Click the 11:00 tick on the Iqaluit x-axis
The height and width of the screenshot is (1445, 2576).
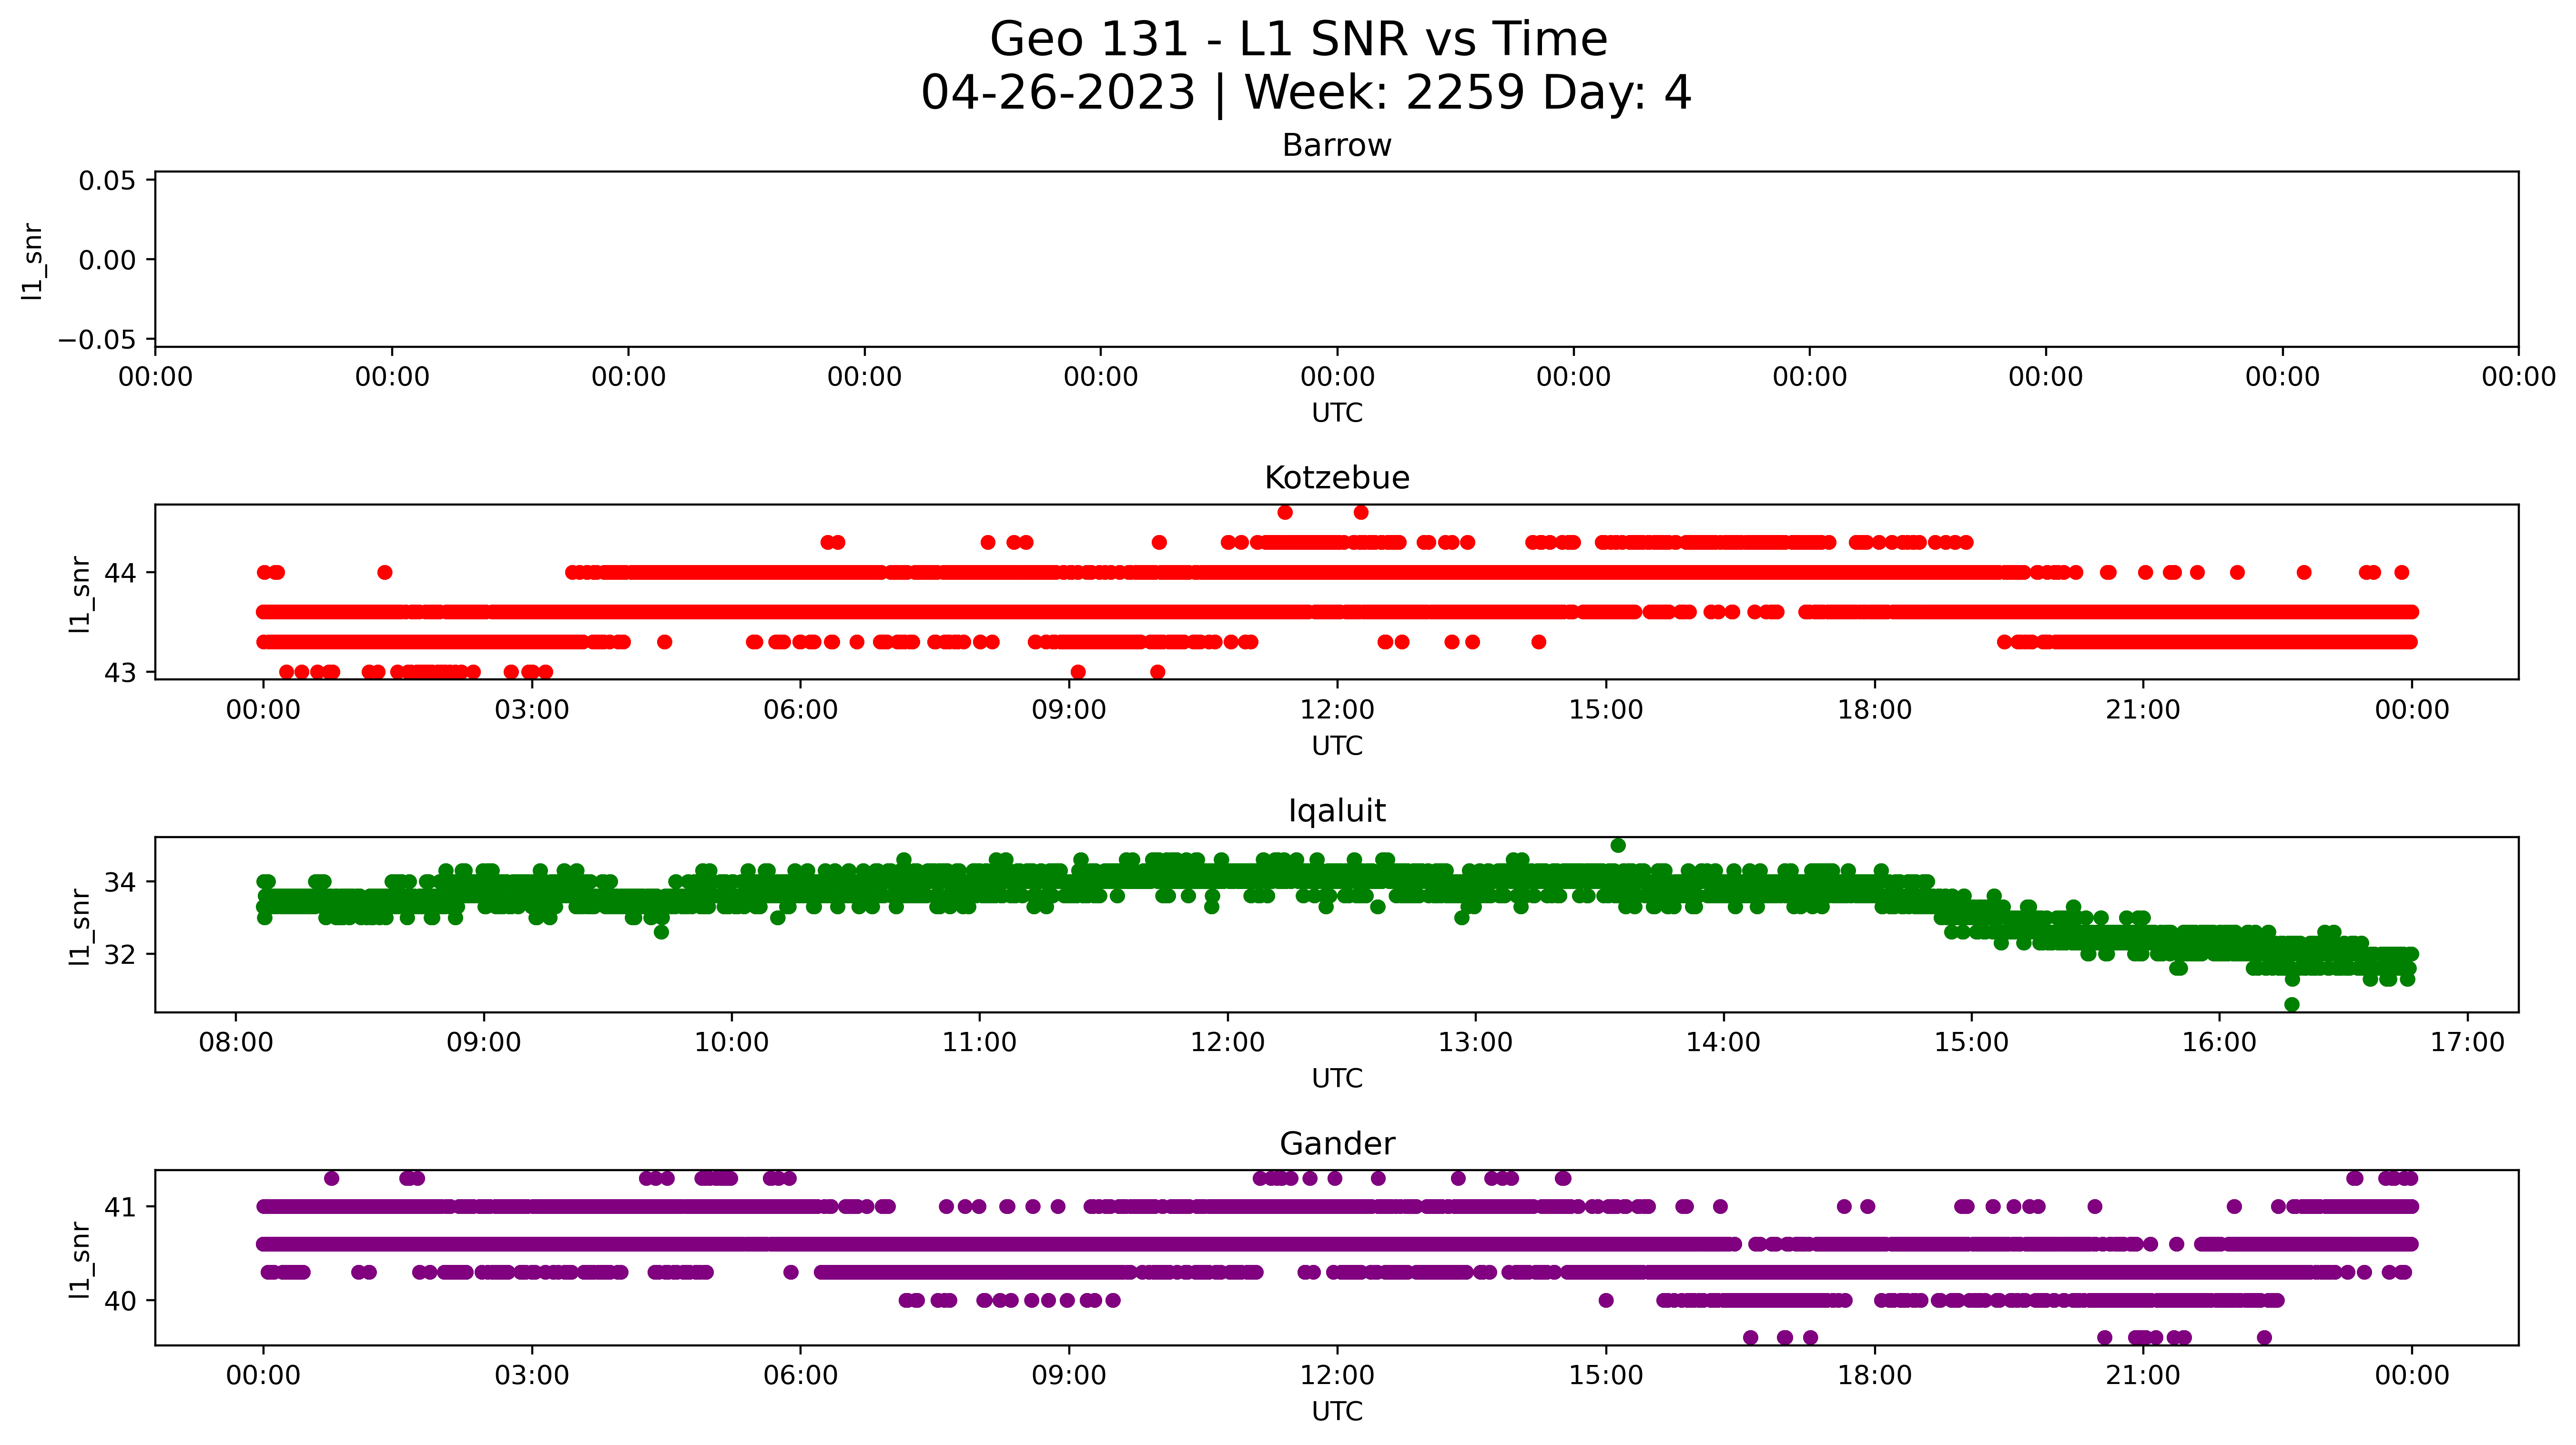point(980,1043)
